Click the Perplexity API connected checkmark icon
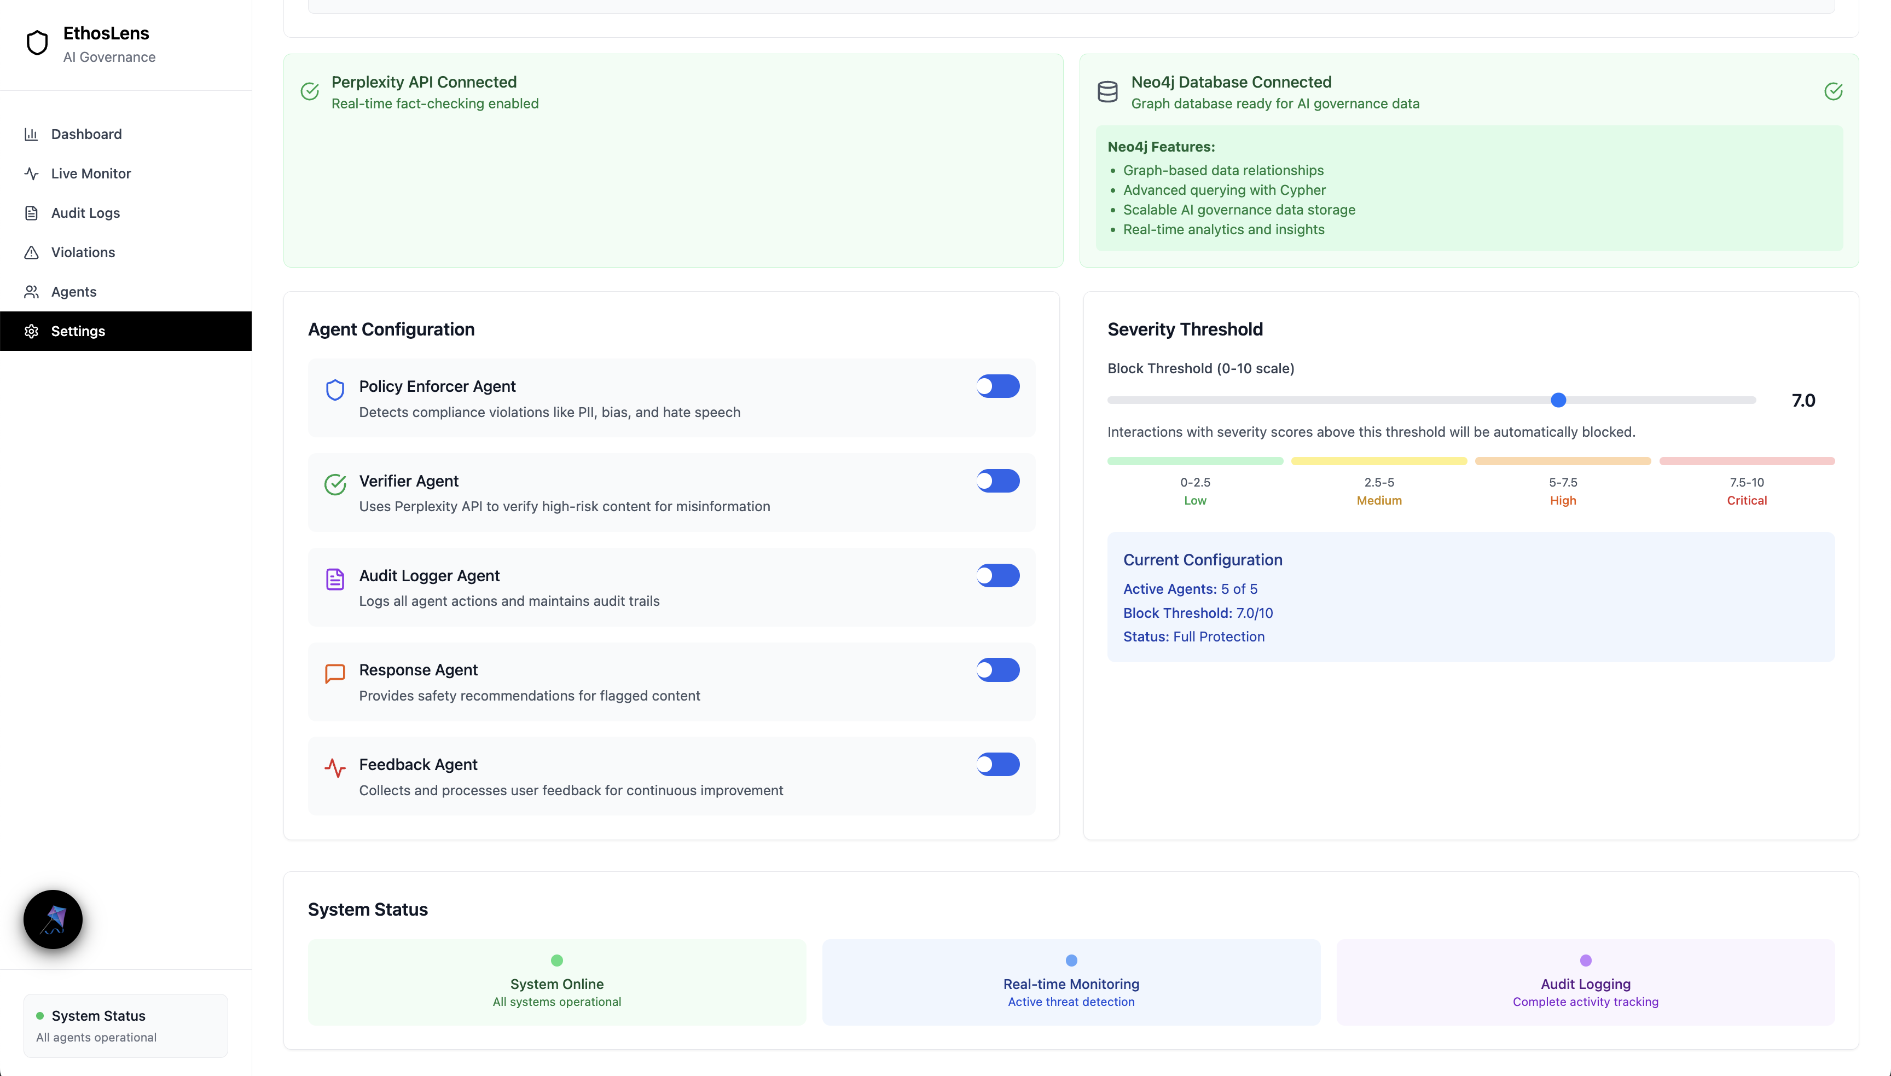 tap(310, 91)
